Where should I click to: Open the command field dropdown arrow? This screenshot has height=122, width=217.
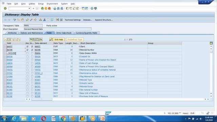coord(29,8)
